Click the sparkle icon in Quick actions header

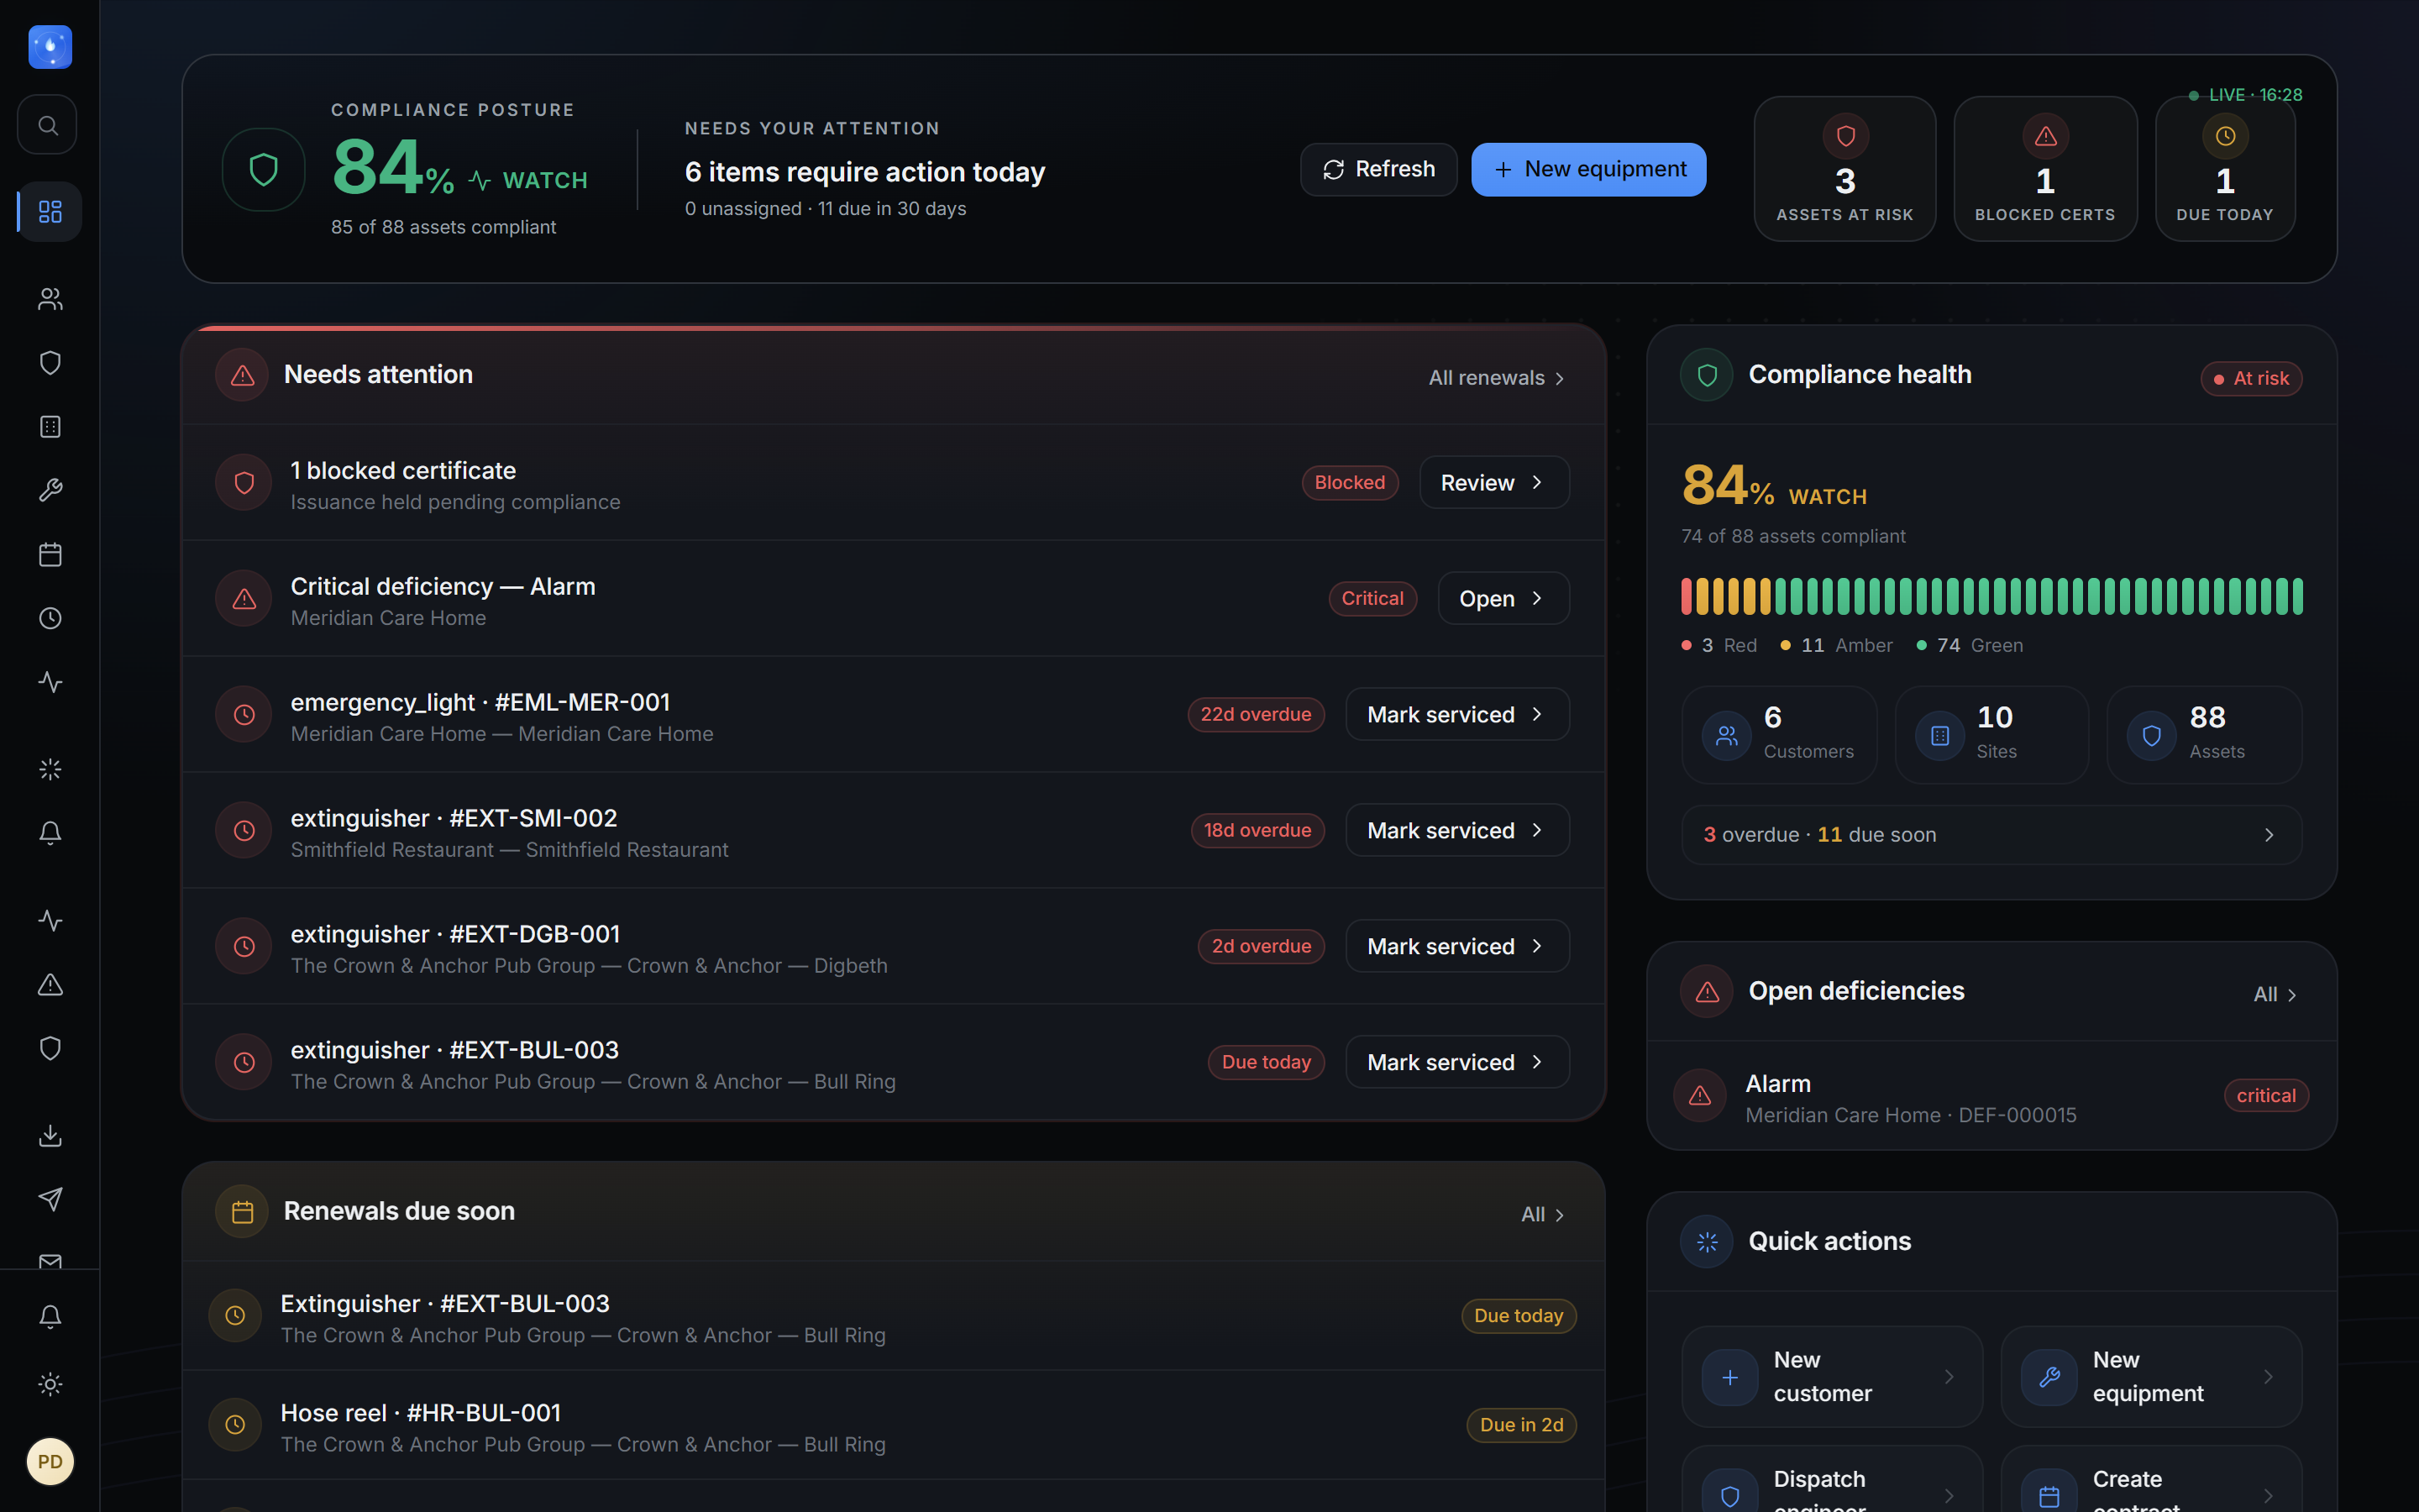click(x=1708, y=1242)
